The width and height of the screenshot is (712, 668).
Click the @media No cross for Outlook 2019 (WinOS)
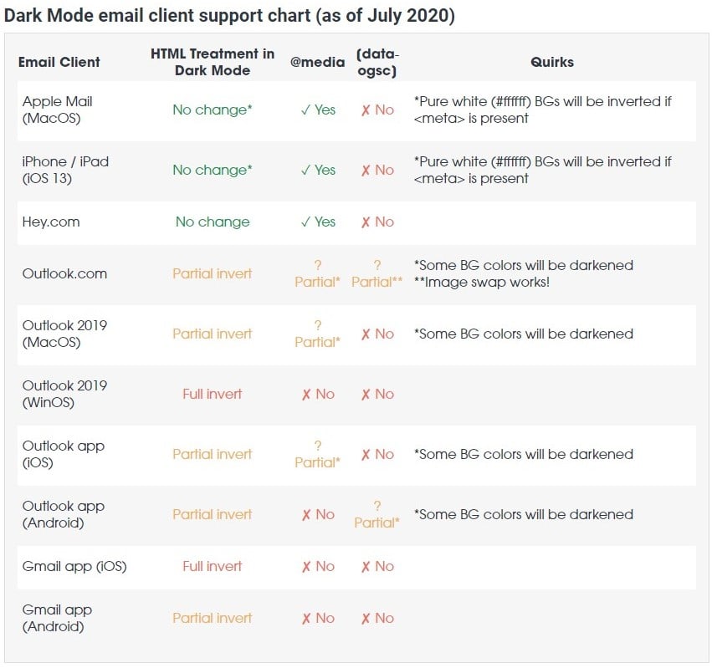pos(306,395)
